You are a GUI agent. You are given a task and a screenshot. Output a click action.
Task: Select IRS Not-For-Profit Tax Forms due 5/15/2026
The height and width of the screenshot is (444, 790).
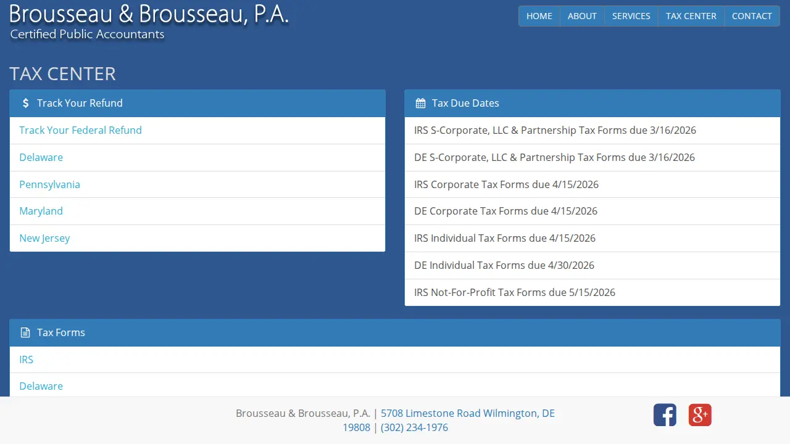tap(592, 292)
